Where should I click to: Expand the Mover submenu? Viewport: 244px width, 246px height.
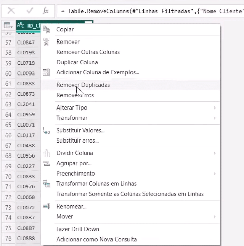130,217
